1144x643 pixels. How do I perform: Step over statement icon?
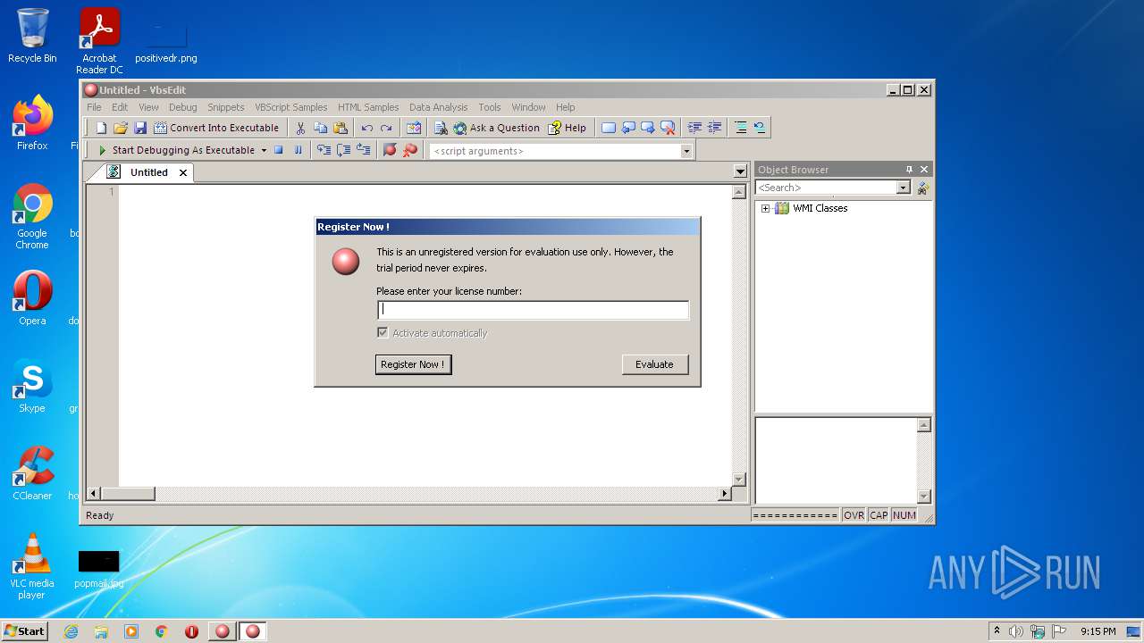[x=343, y=150]
